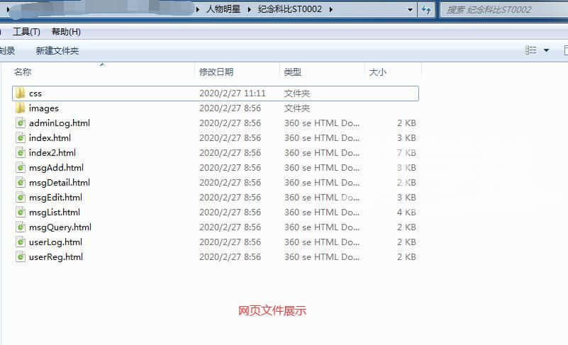The height and width of the screenshot is (345, 568).
Task: Open the 工具(T) menu
Action: click(x=26, y=32)
